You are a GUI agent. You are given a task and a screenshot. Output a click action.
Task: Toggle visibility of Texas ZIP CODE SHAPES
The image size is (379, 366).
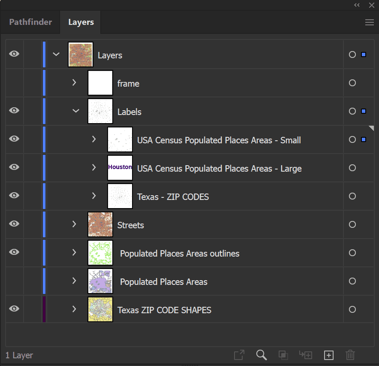pyautogui.click(x=14, y=309)
